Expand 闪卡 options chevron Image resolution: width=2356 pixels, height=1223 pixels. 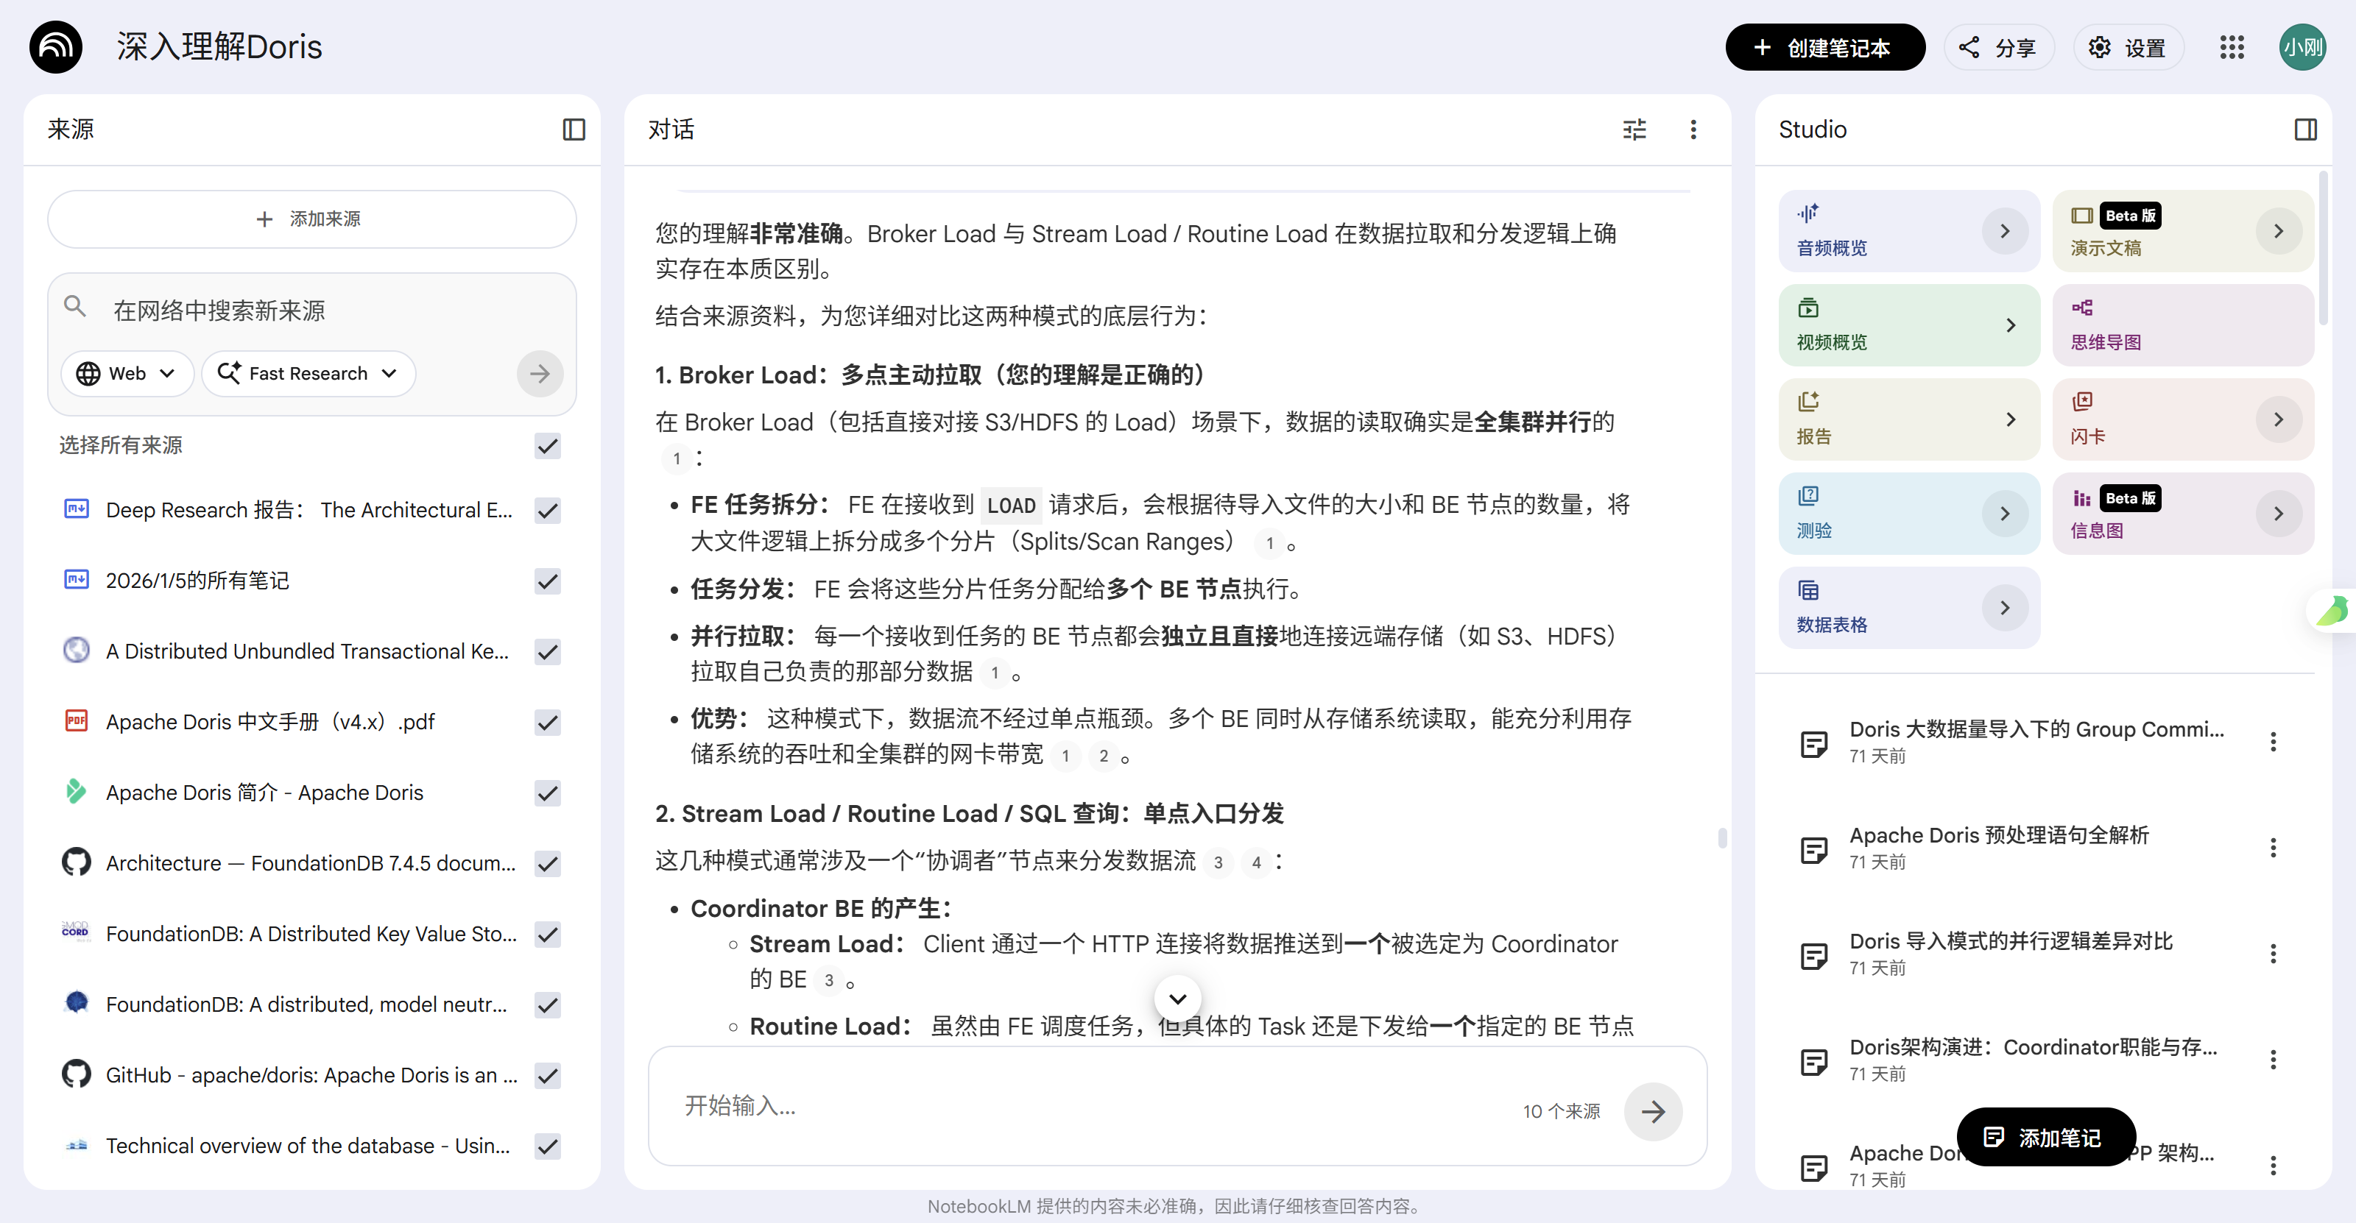coord(2278,419)
